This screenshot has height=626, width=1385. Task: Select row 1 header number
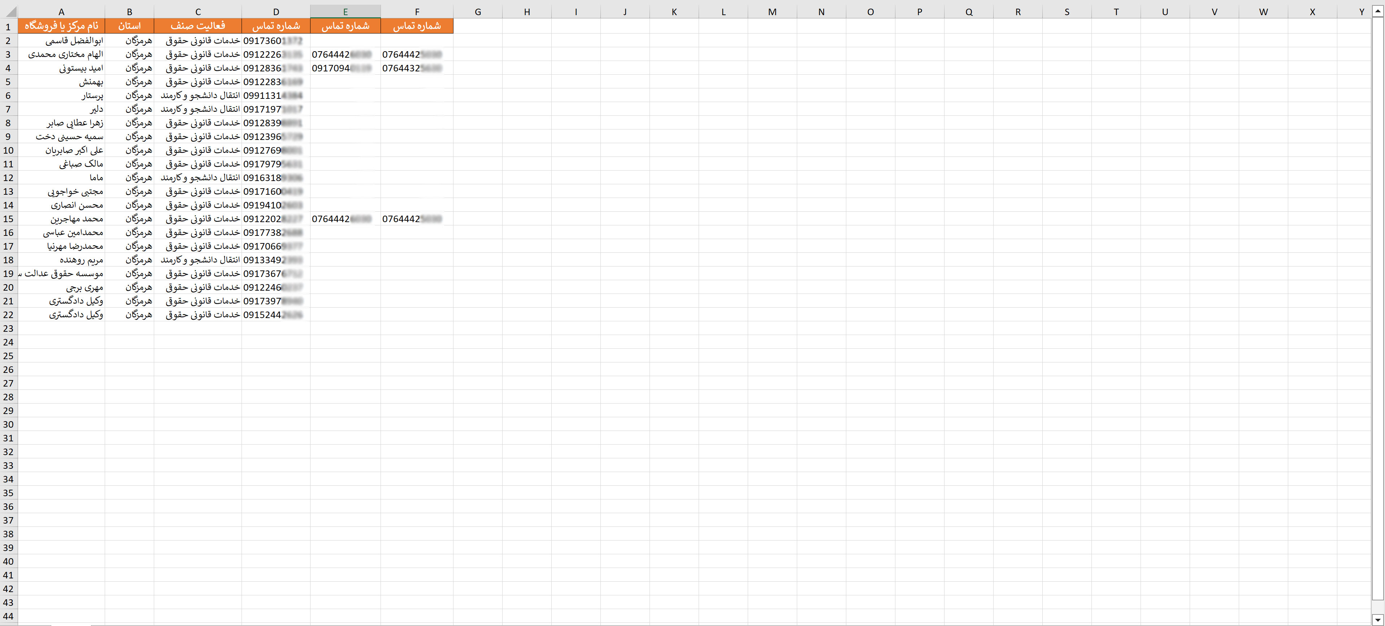click(9, 26)
